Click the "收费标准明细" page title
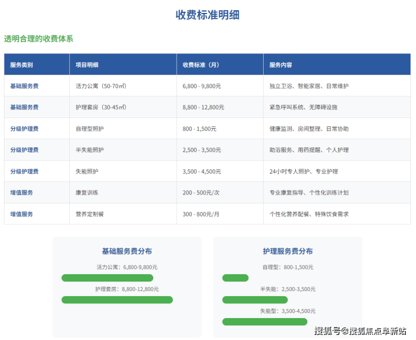The width and height of the screenshot is (416, 340). (x=207, y=15)
